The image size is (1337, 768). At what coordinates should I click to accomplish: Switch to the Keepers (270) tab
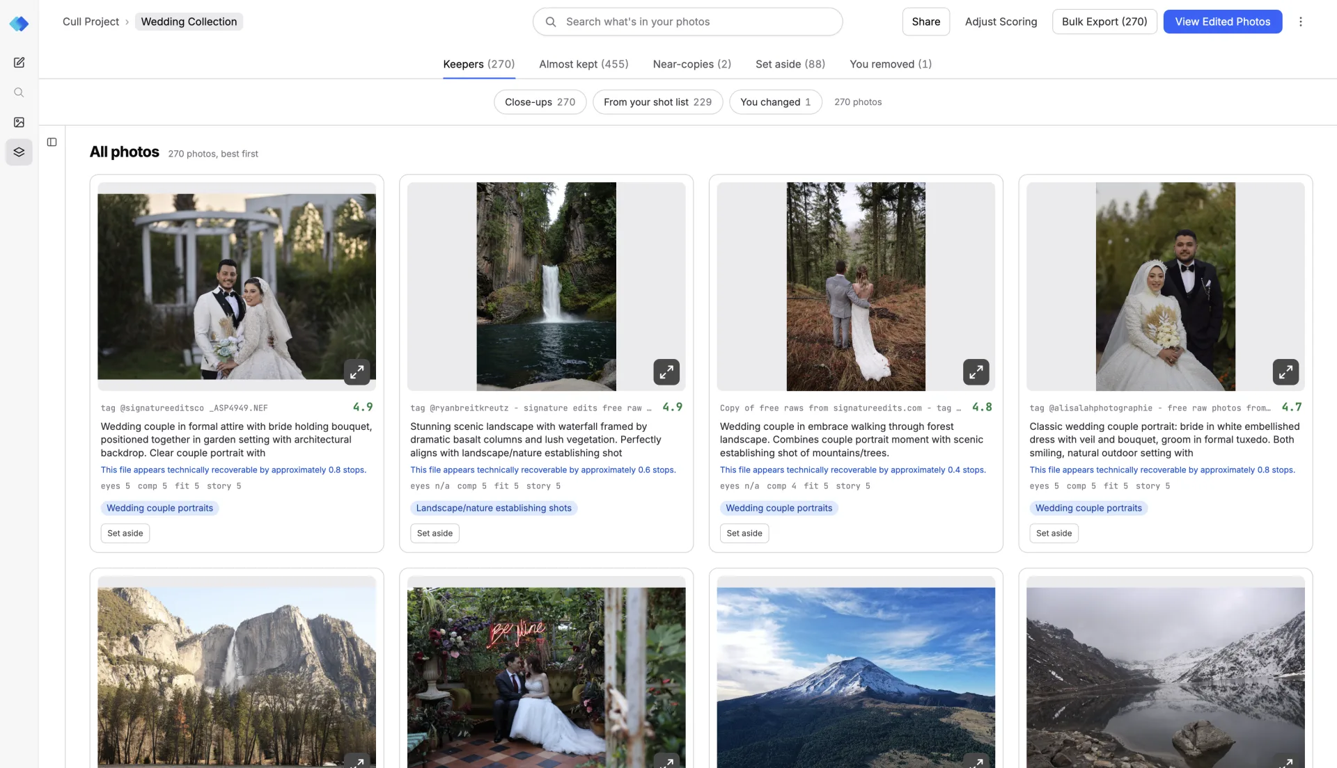(479, 64)
